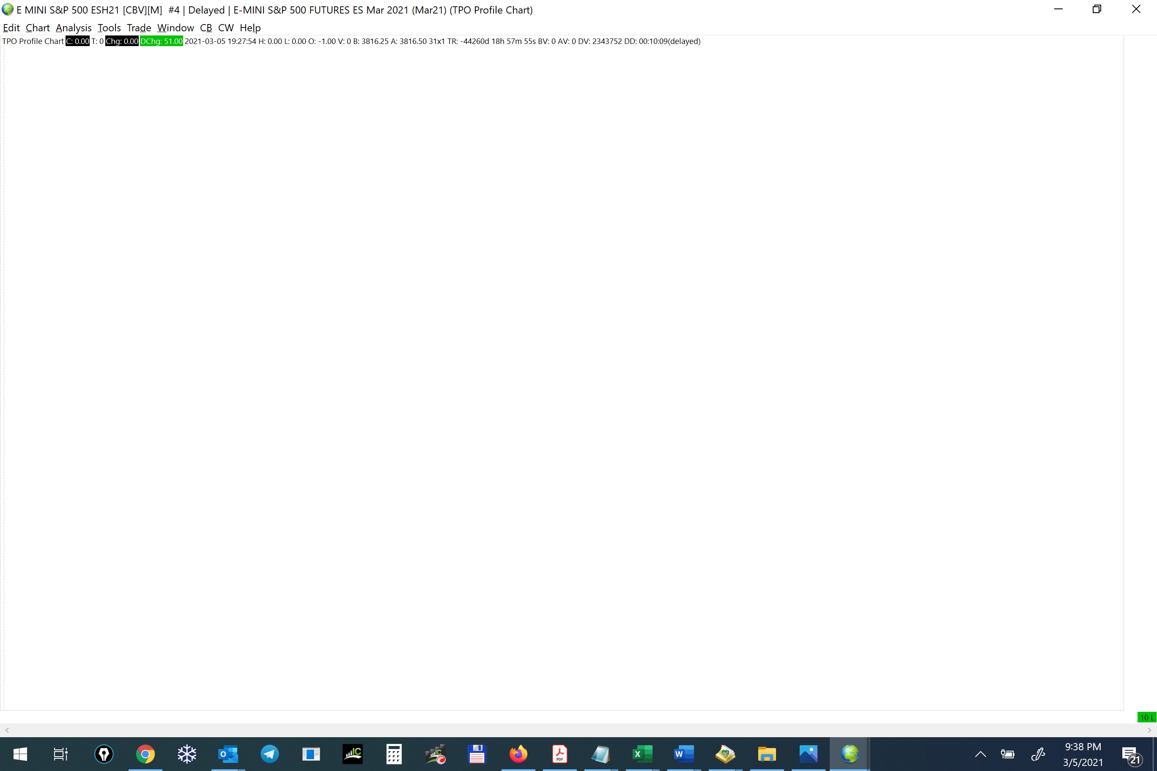Open File Explorer from the taskbar
This screenshot has height=771, width=1157.
tap(766, 754)
